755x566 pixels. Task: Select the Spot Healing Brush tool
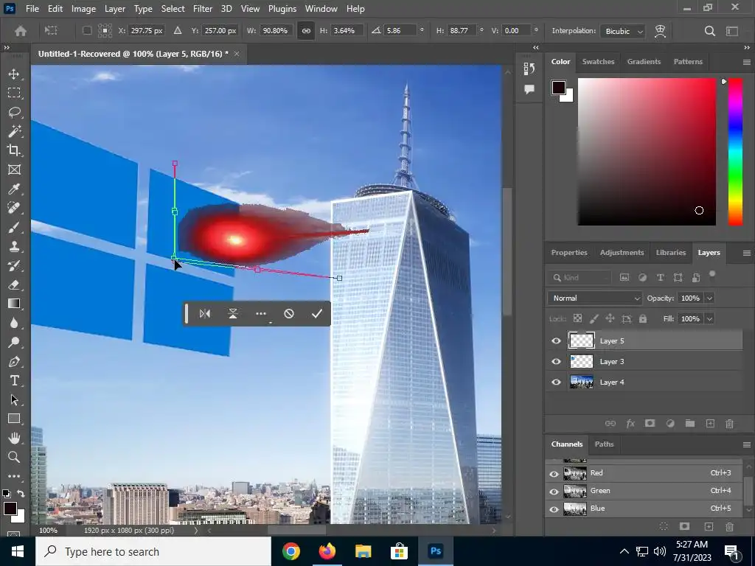(14, 208)
